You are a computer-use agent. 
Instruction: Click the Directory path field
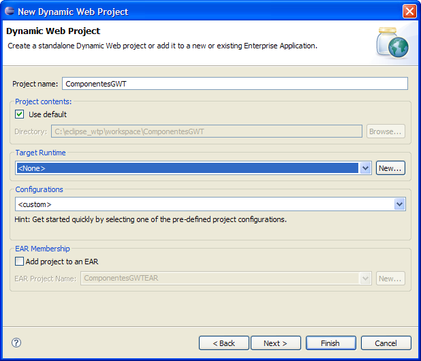point(206,131)
